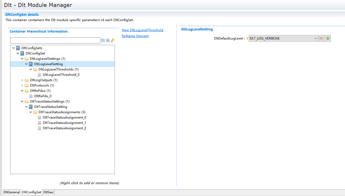Screen dimensions: 345x196
Task: Click the refresh tree icon
Action: tap(113, 41)
